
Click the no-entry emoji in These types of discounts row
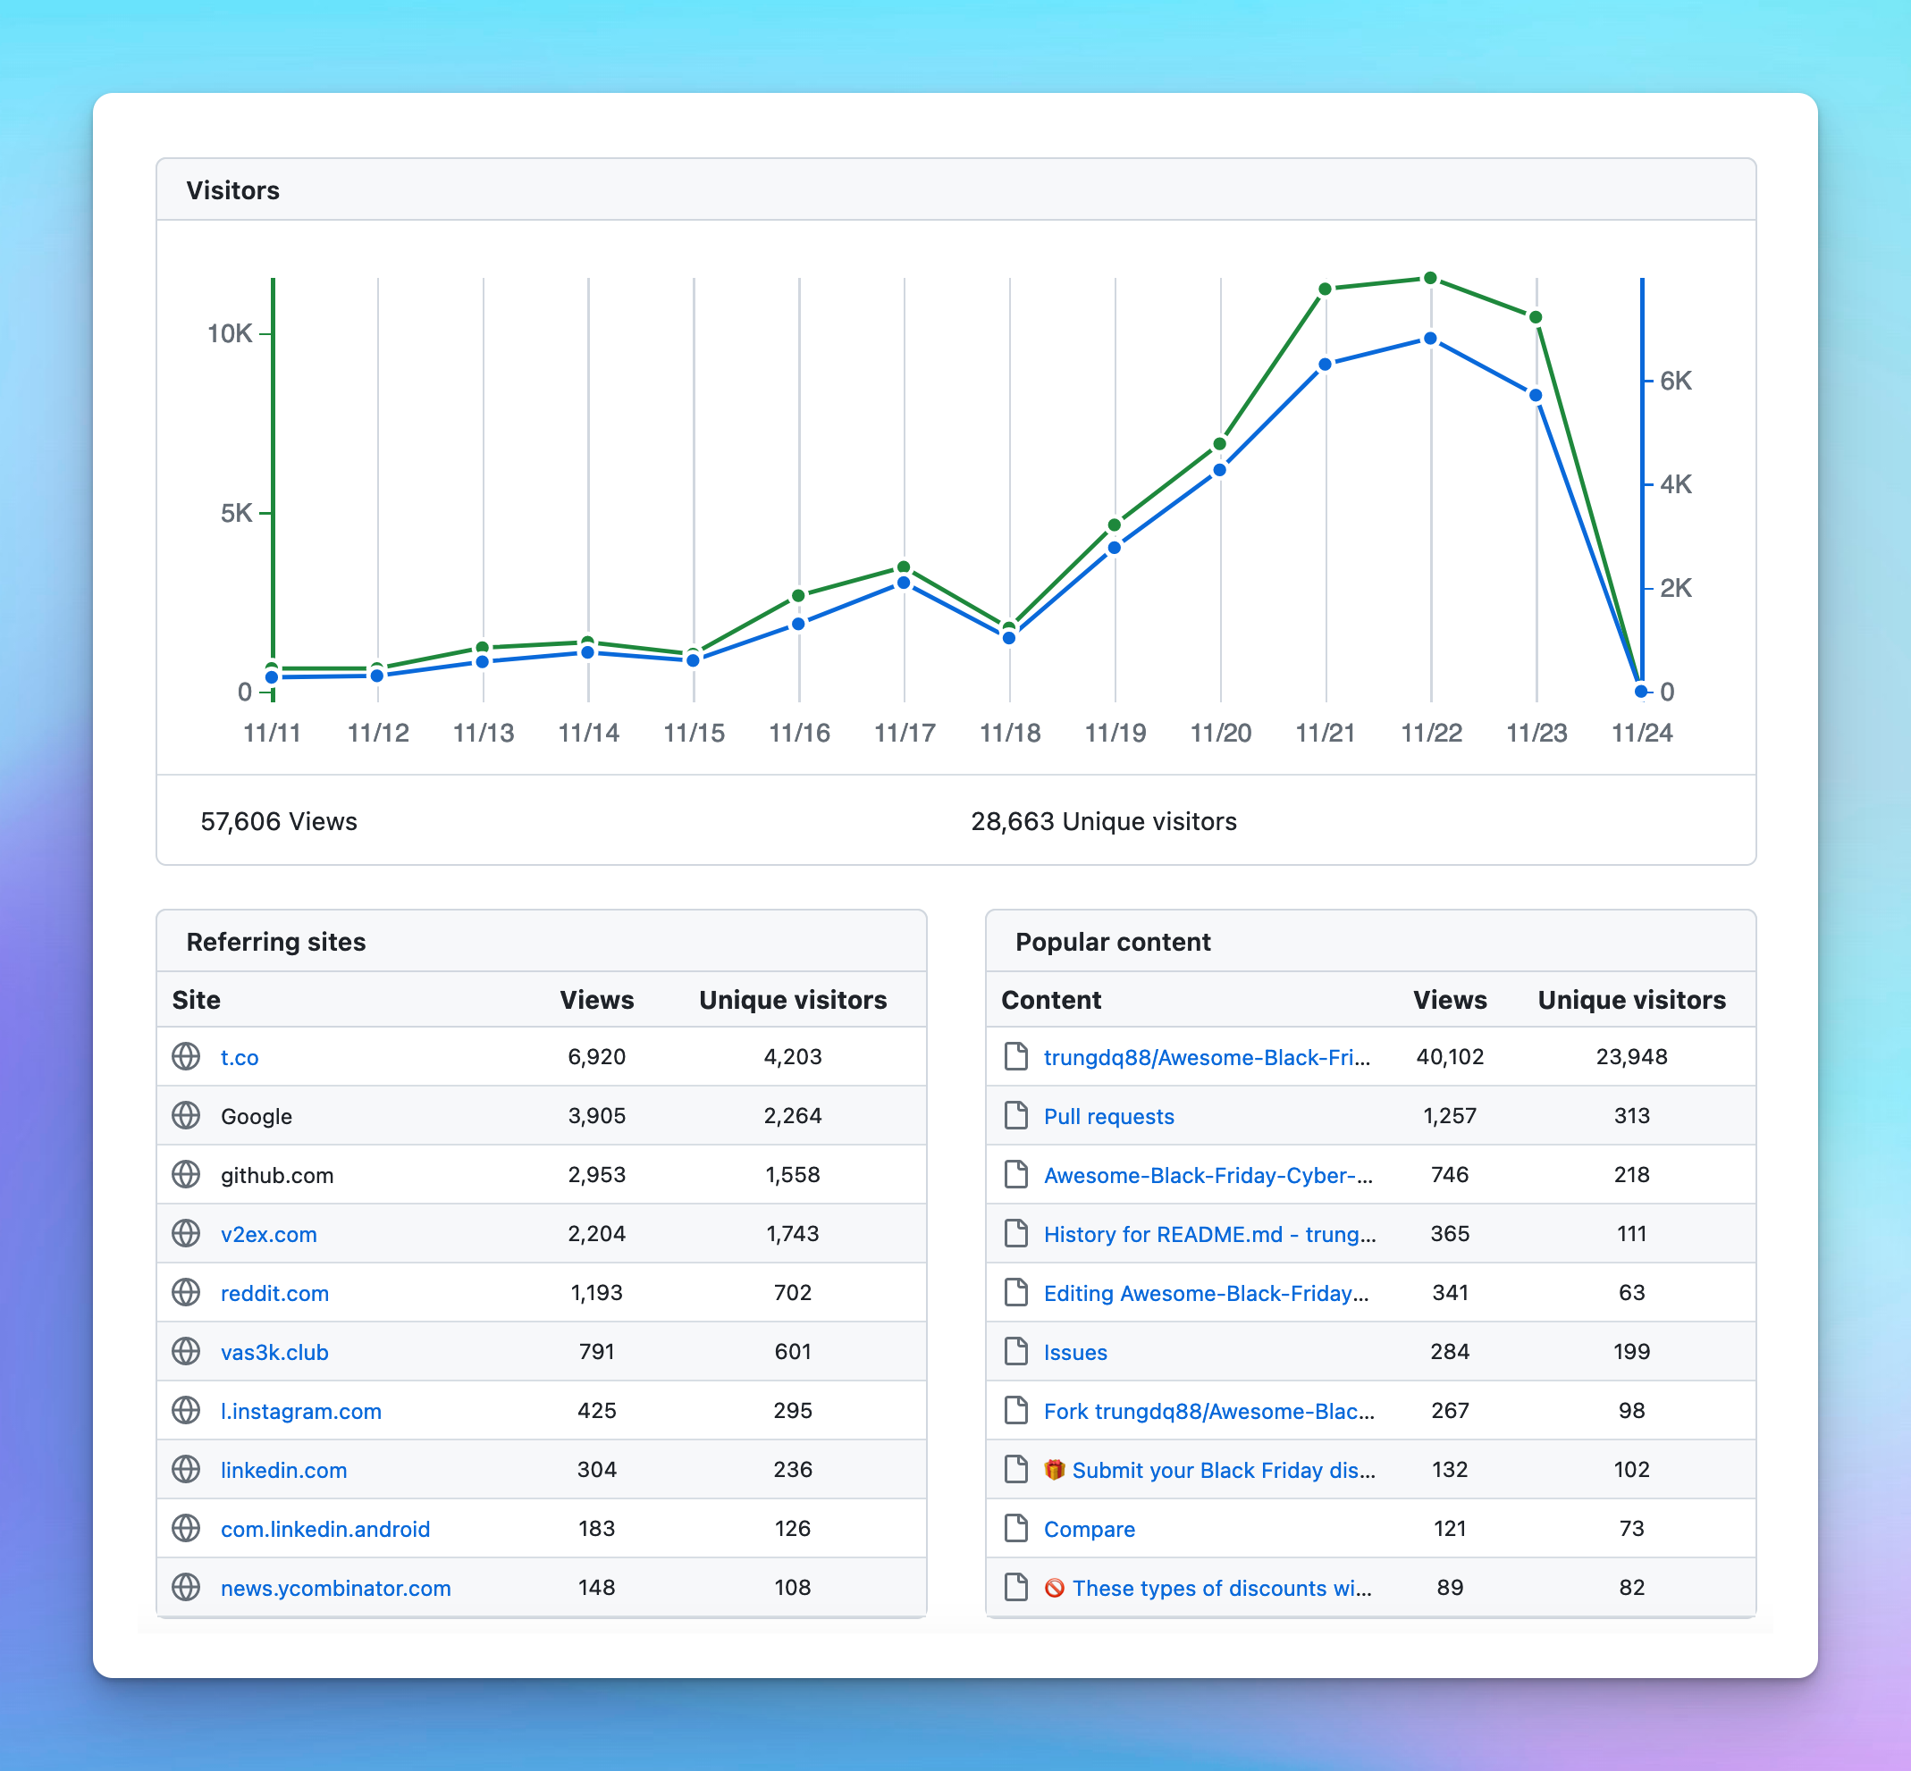pos(1056,1588)
